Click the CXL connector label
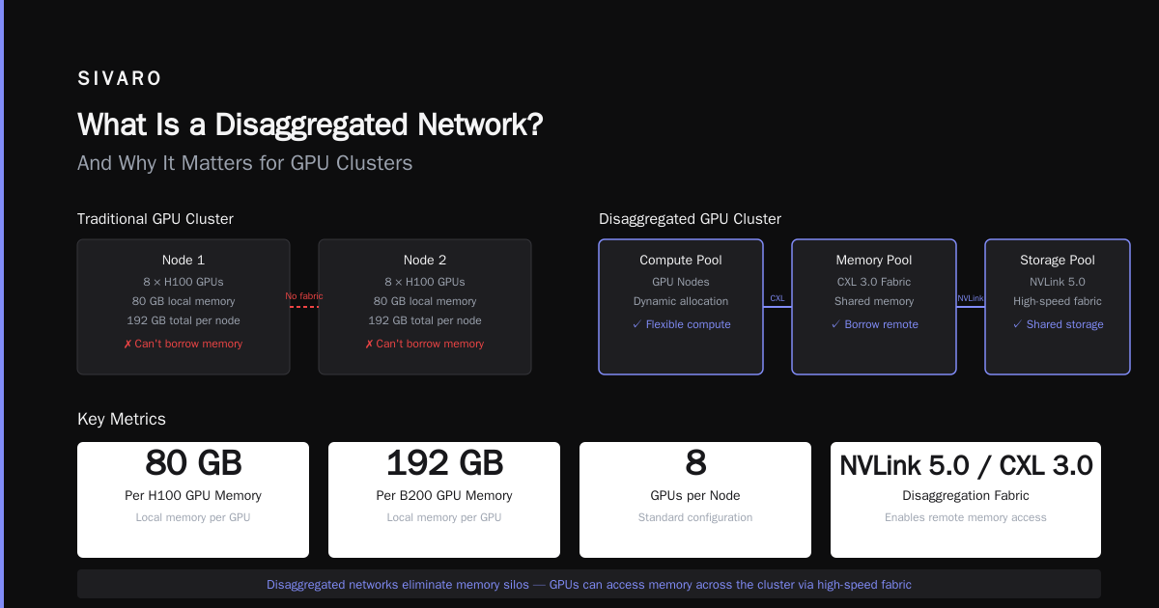The image size is (1159, 608). [x=777, y=299]
